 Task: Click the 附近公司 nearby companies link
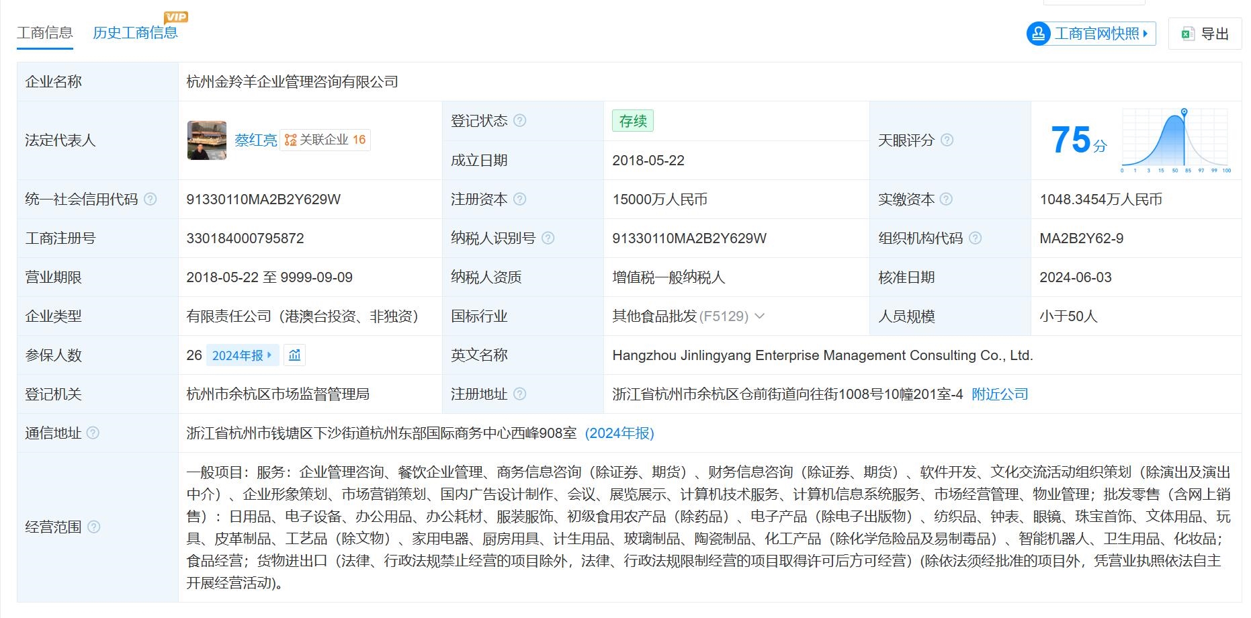[1000, 394]
